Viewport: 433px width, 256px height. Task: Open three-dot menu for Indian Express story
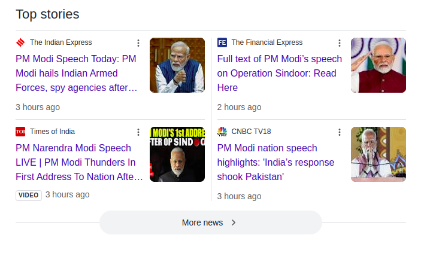tap(138, 43)
